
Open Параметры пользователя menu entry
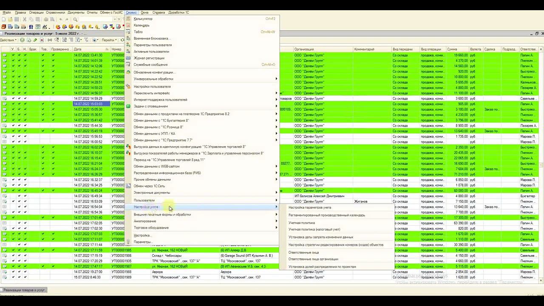point(202,45)
